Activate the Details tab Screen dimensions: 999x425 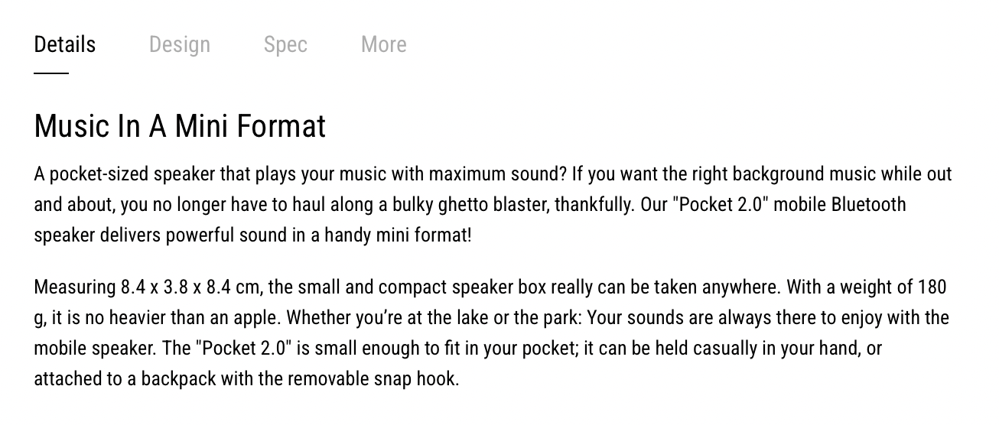click(x=65, y=44)
